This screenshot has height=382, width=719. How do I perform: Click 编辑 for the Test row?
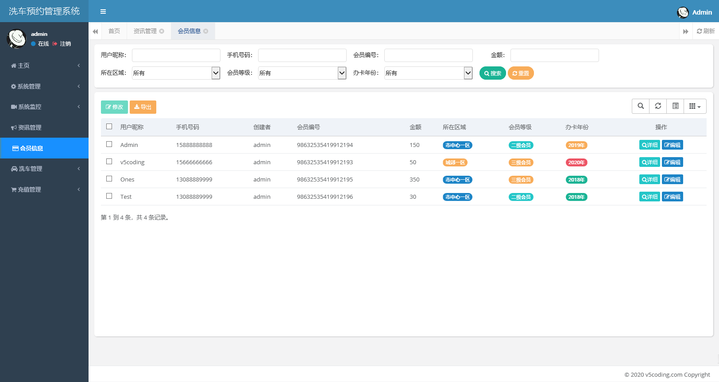point(673,197)
